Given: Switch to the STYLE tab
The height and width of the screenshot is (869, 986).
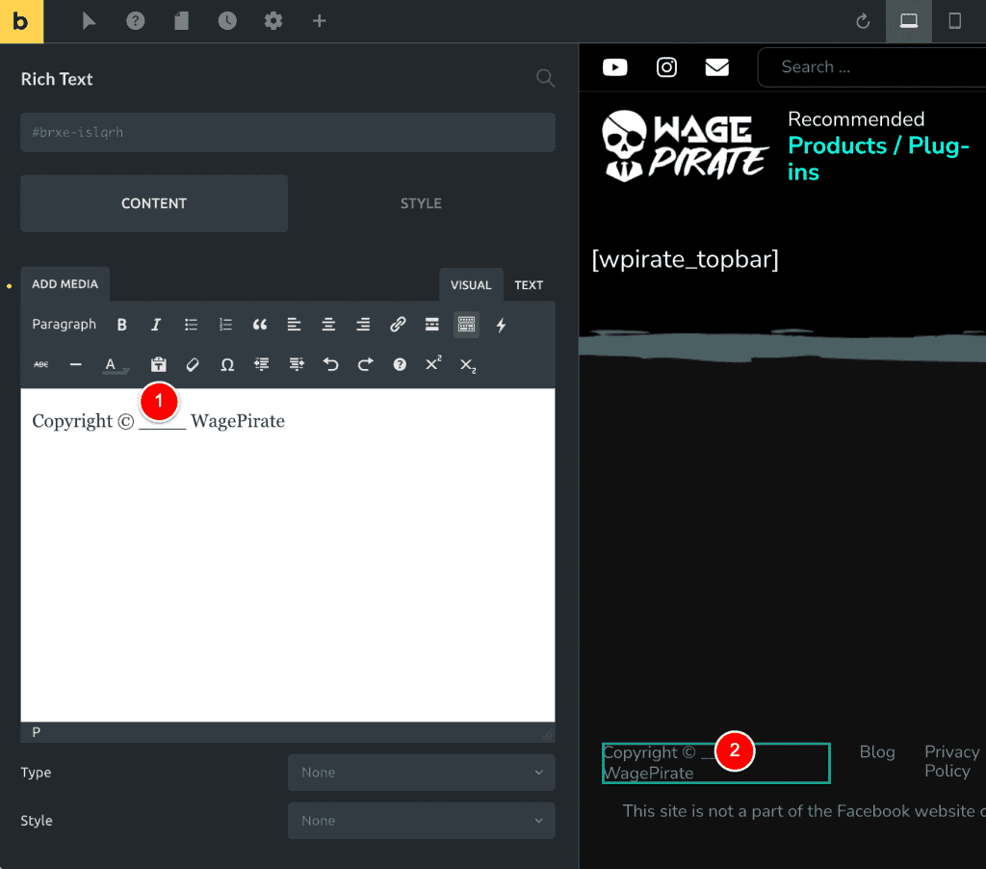Looking at the screenshot, I should [421, 203].
